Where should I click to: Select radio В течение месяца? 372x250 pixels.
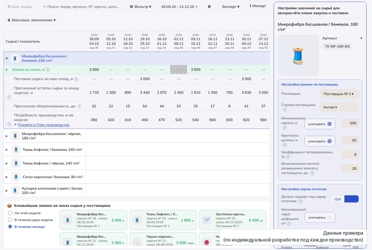[x=10, y=227]
